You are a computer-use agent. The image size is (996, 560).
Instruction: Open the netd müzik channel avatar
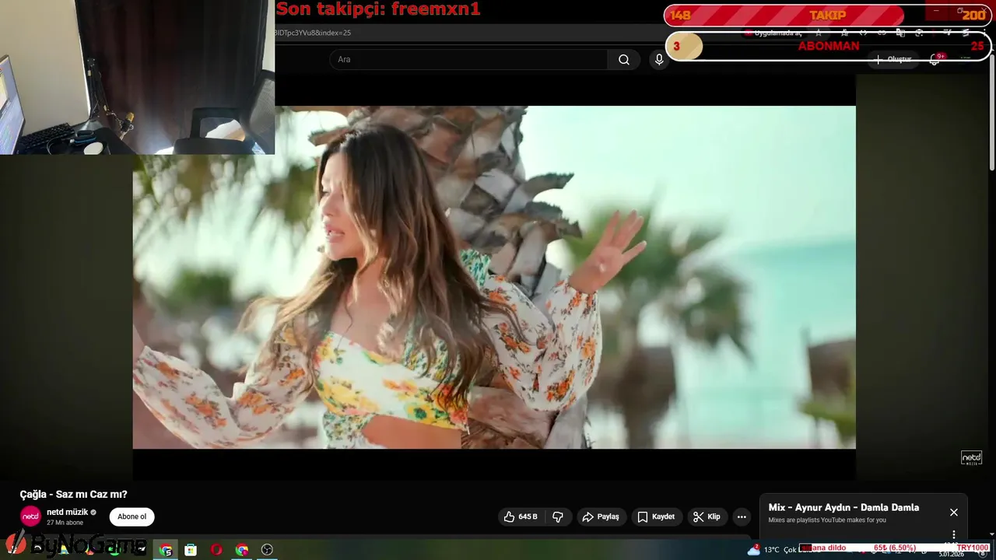30,516
